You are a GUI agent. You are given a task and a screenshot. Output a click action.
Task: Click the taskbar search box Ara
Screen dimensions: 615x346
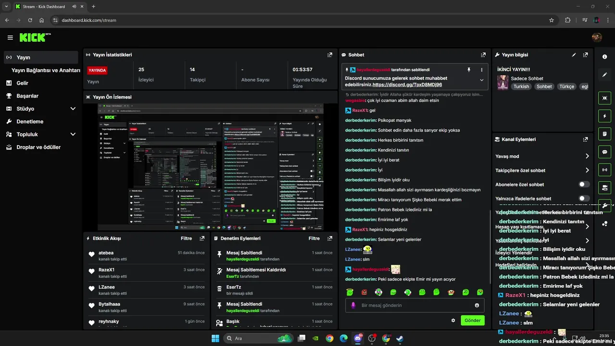(x=259, y=338)
